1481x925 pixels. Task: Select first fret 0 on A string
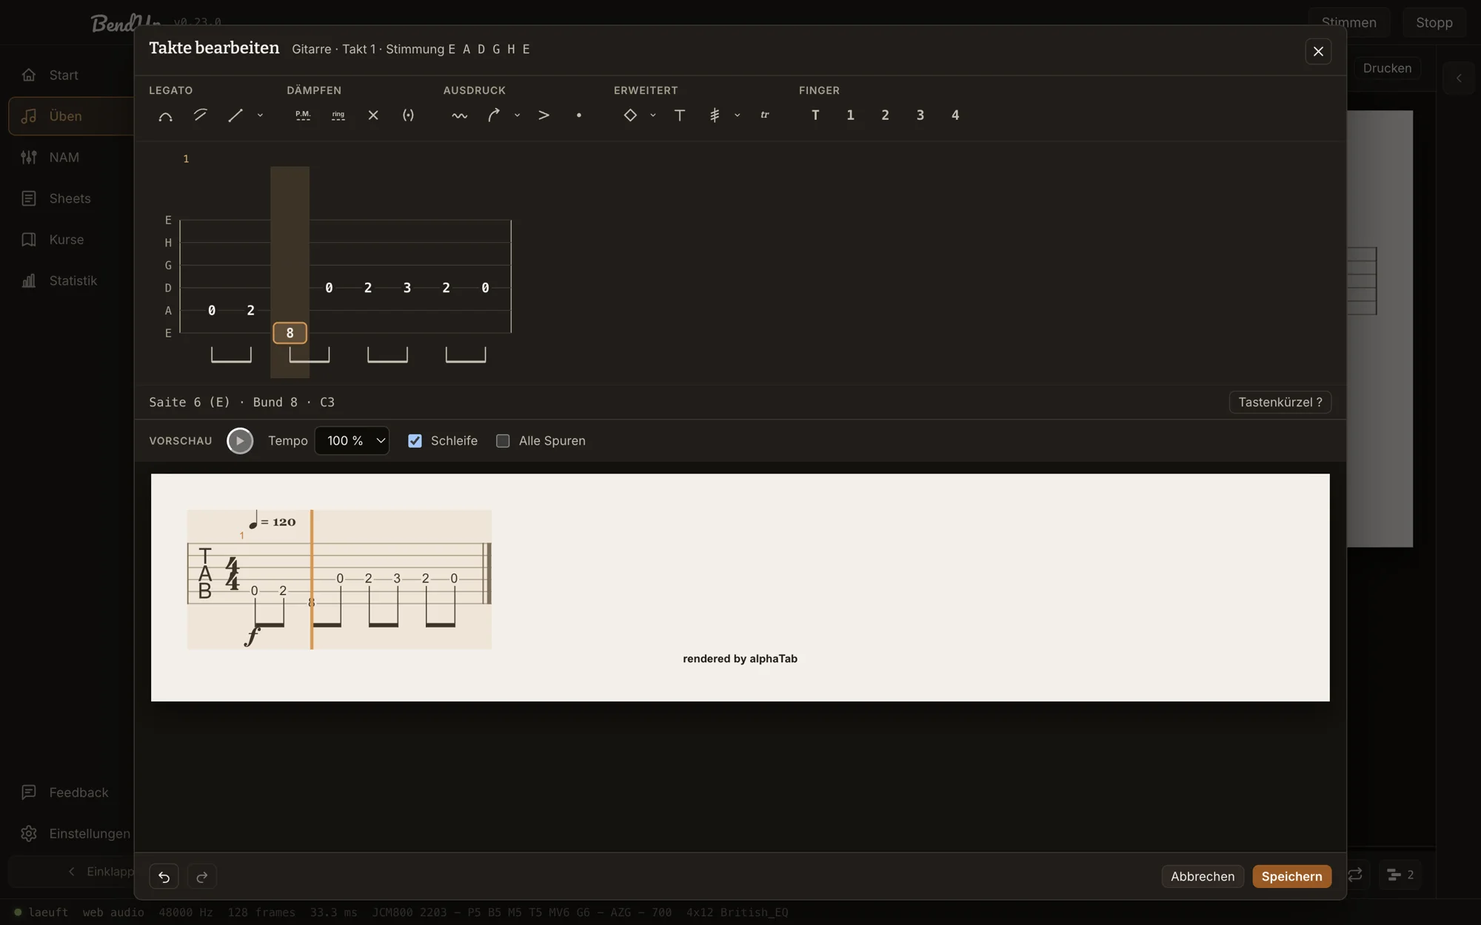212,310
